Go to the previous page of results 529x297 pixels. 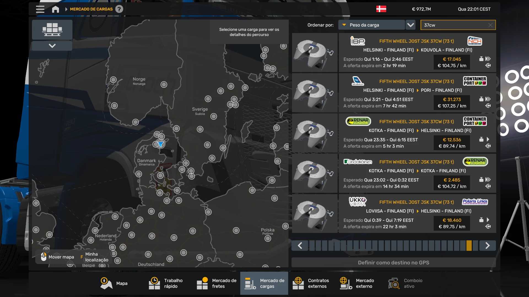[300, 245]
